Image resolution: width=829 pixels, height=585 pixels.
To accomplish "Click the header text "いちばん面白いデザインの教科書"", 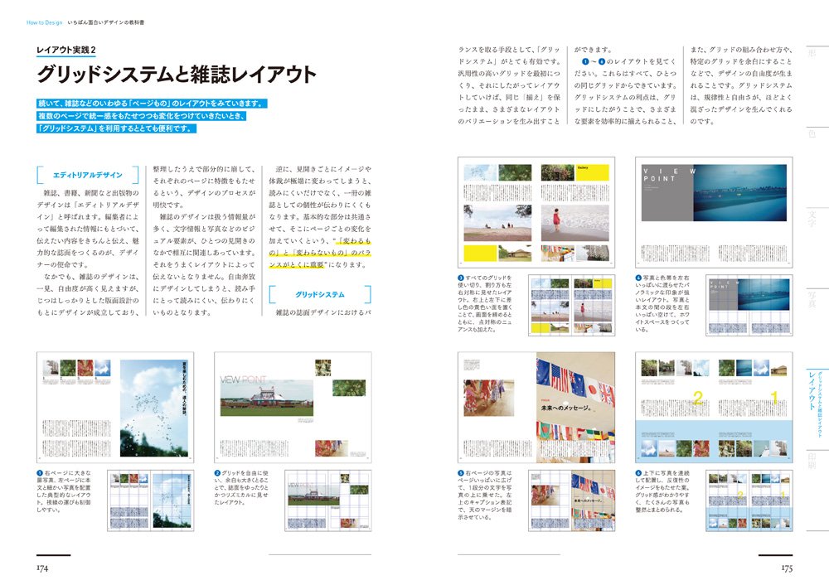I will tap(106, 22).
